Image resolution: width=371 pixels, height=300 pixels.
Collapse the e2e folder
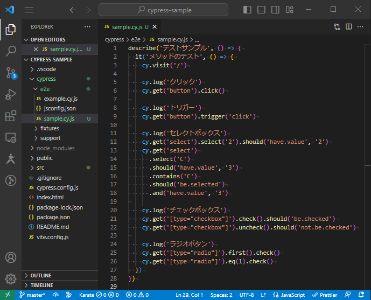[60, 89]
